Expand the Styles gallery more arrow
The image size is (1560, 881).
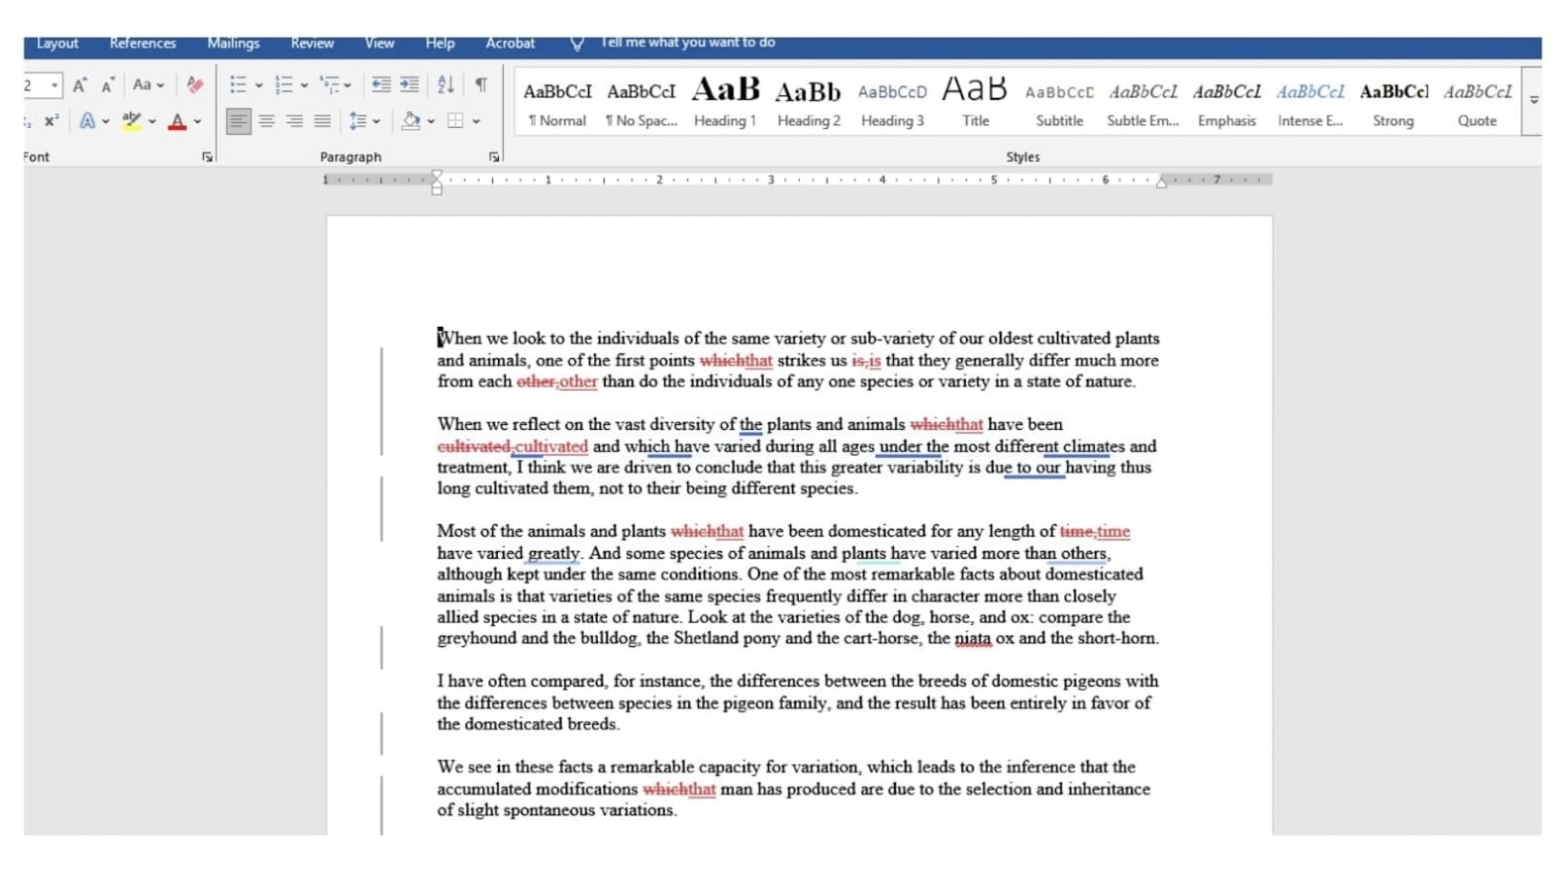(1534, 101)
